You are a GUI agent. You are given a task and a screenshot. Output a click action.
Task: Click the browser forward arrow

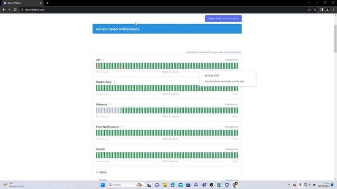point(9,9)
